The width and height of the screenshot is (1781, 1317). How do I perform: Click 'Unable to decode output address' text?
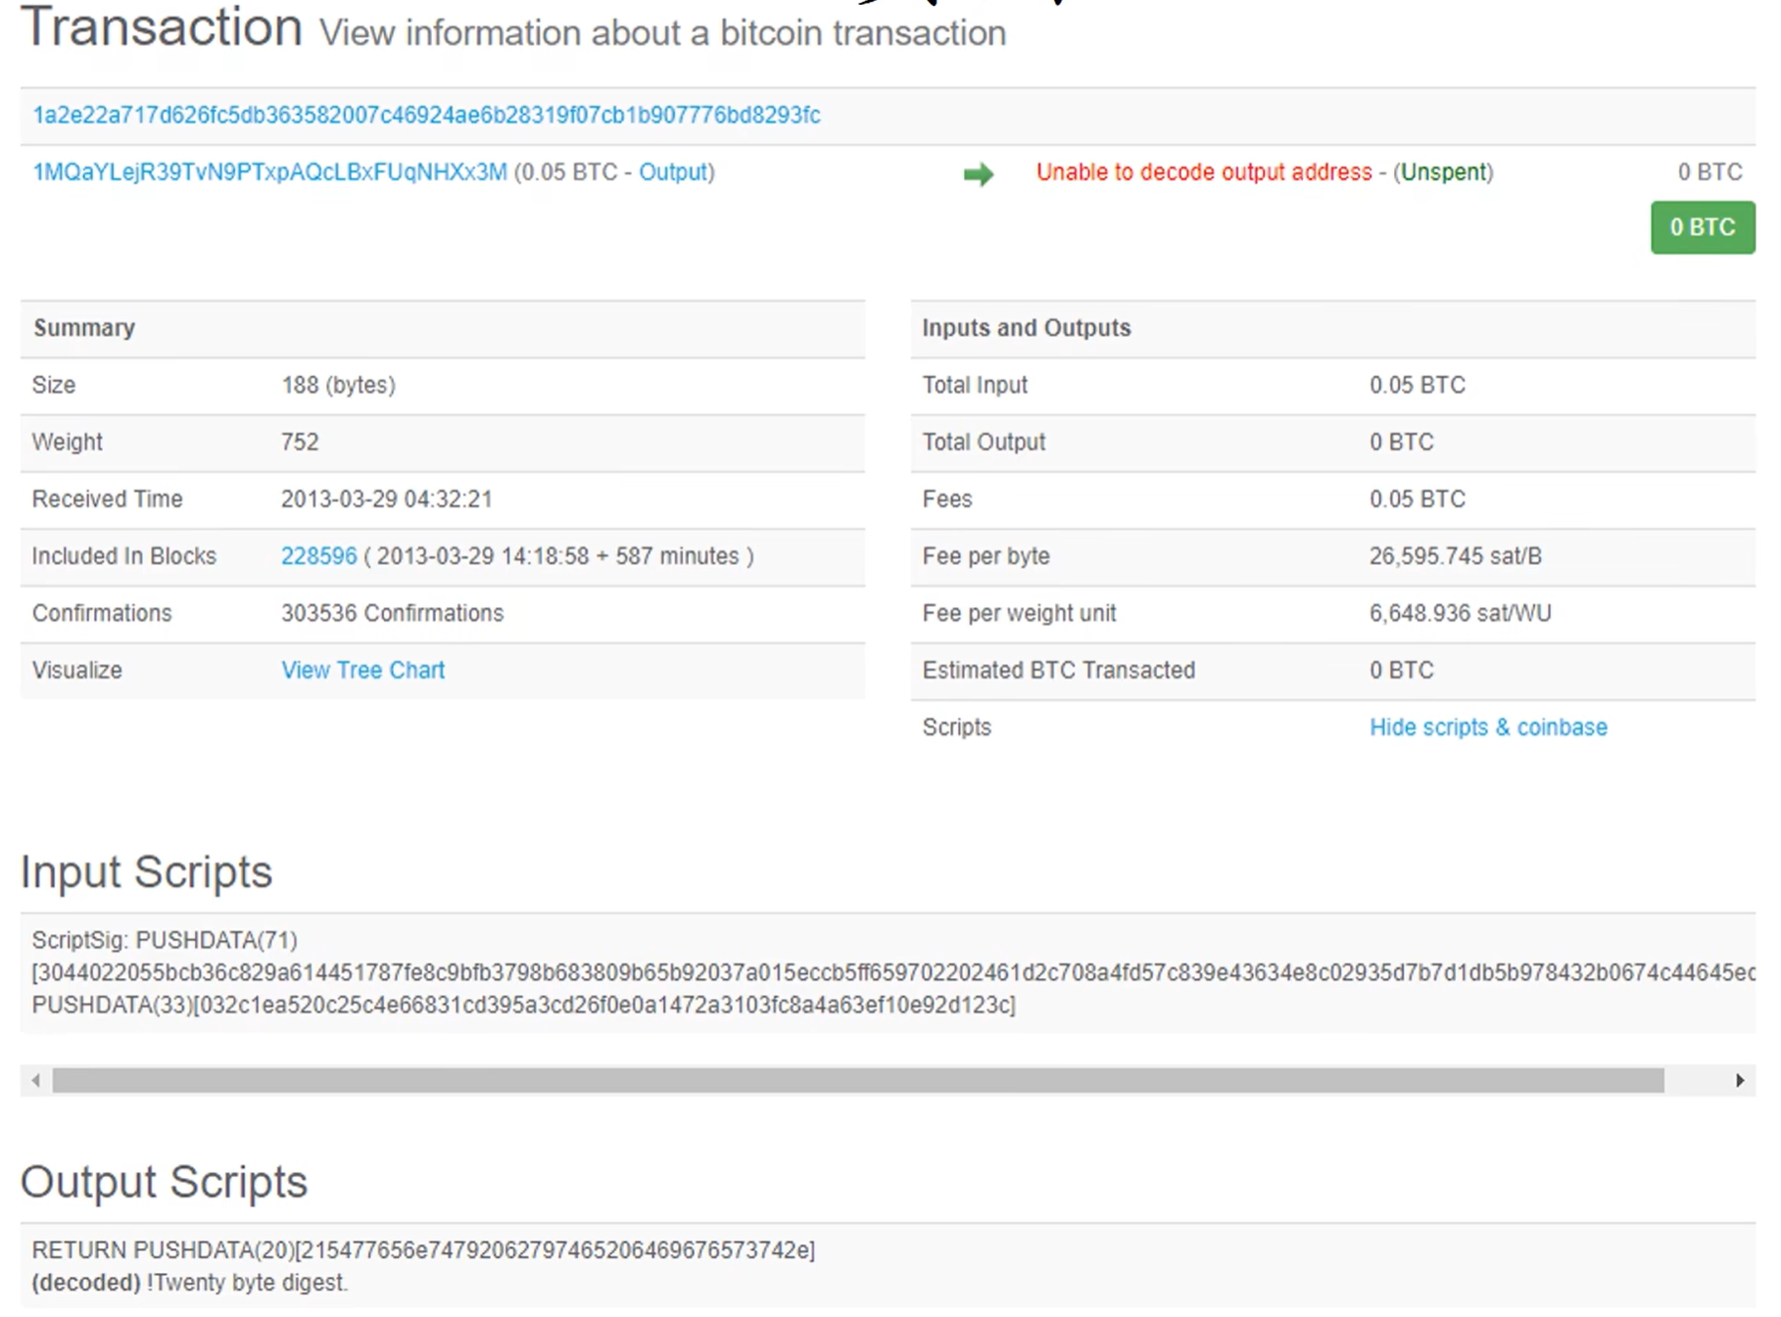pos(1204,172)
